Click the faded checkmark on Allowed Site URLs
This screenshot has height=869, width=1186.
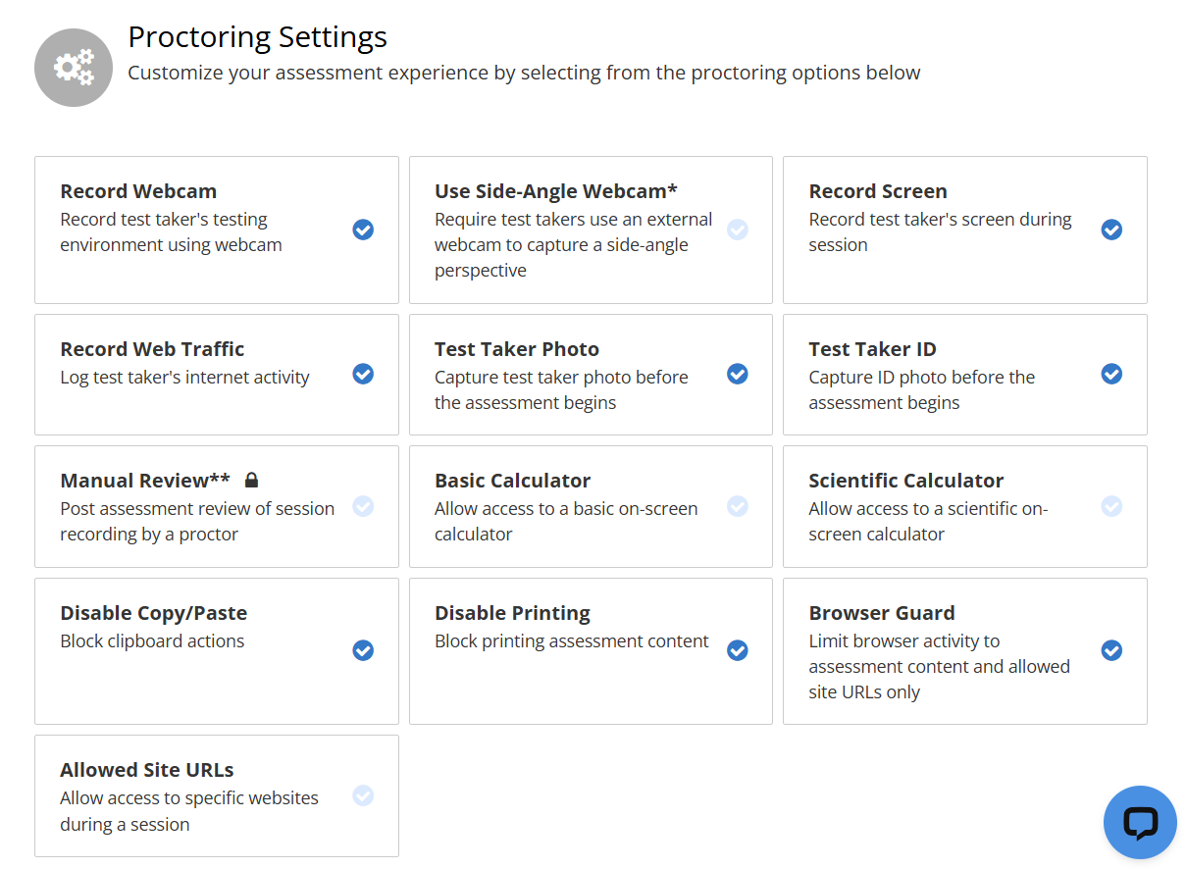pyautogui.click(x=363, y=795)
